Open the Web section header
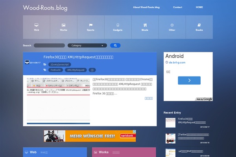The height and width of the screenshot is (157, 236). click(55, 152)
